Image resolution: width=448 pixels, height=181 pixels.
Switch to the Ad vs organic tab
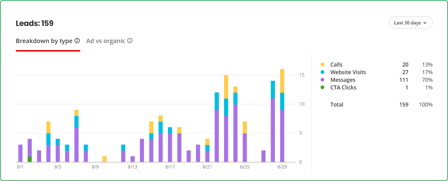point(105,41)
